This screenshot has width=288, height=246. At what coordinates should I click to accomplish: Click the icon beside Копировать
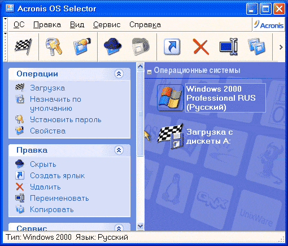(x=20, y=209)
